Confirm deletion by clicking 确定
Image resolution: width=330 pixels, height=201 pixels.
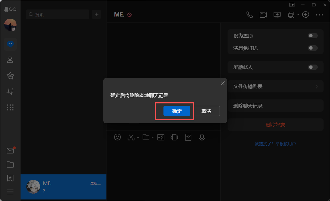pyautogui.click(x=177, y=111)
